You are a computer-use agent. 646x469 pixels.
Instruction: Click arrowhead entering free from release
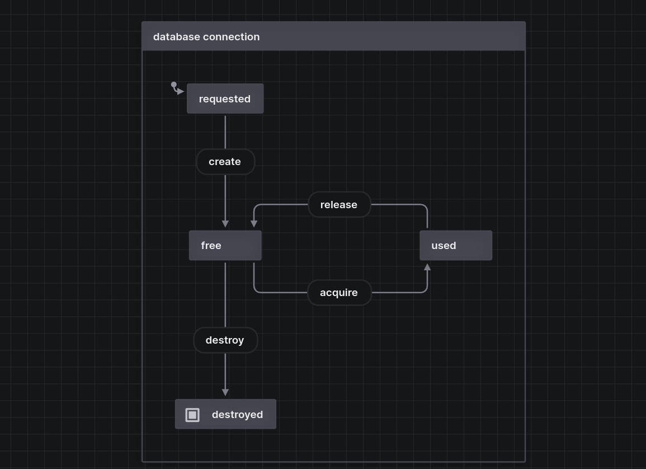pyautogui.click(x=254, y=223)
